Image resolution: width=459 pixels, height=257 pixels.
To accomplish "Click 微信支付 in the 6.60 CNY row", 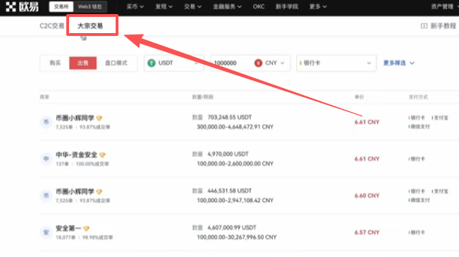I will [420, 200].
